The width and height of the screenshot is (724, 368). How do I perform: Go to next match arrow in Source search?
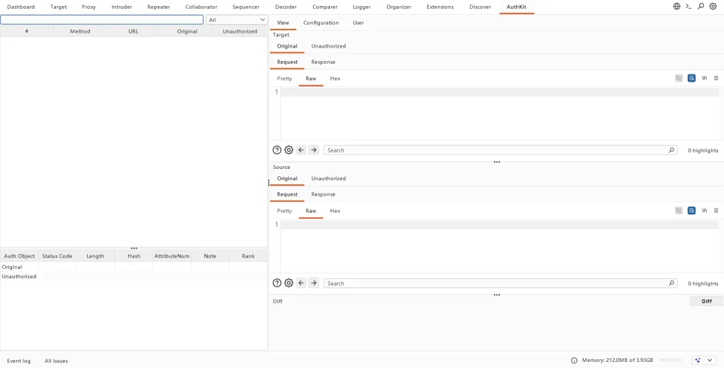coord(314,283)
